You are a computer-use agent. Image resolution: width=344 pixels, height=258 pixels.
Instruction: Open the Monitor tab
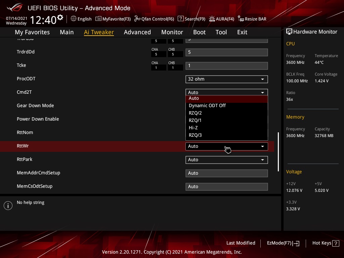tap(172, 32)
